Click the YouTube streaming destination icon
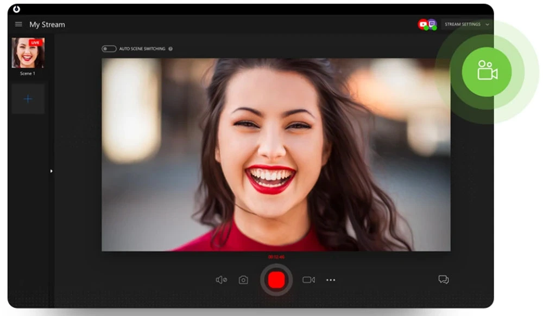Image resolution: width=543 pixels, height=316 pixels. [422, 23]
